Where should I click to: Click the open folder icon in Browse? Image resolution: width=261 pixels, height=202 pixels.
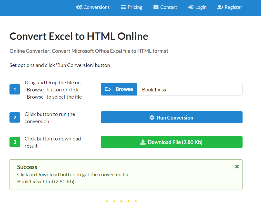(x=108, y=89)
